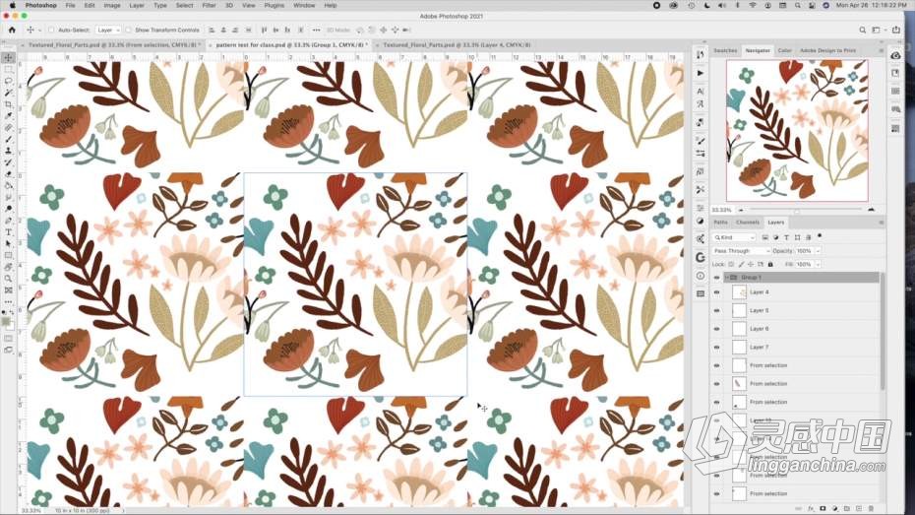Open the Actions play-button panel icon

(701, 73)
